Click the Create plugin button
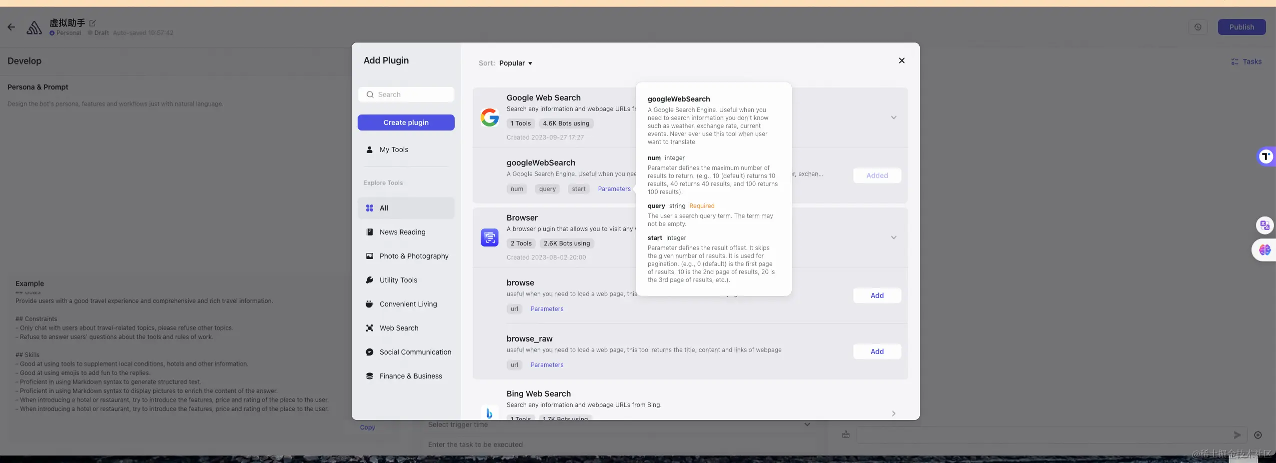 click(x=406, y=122)
